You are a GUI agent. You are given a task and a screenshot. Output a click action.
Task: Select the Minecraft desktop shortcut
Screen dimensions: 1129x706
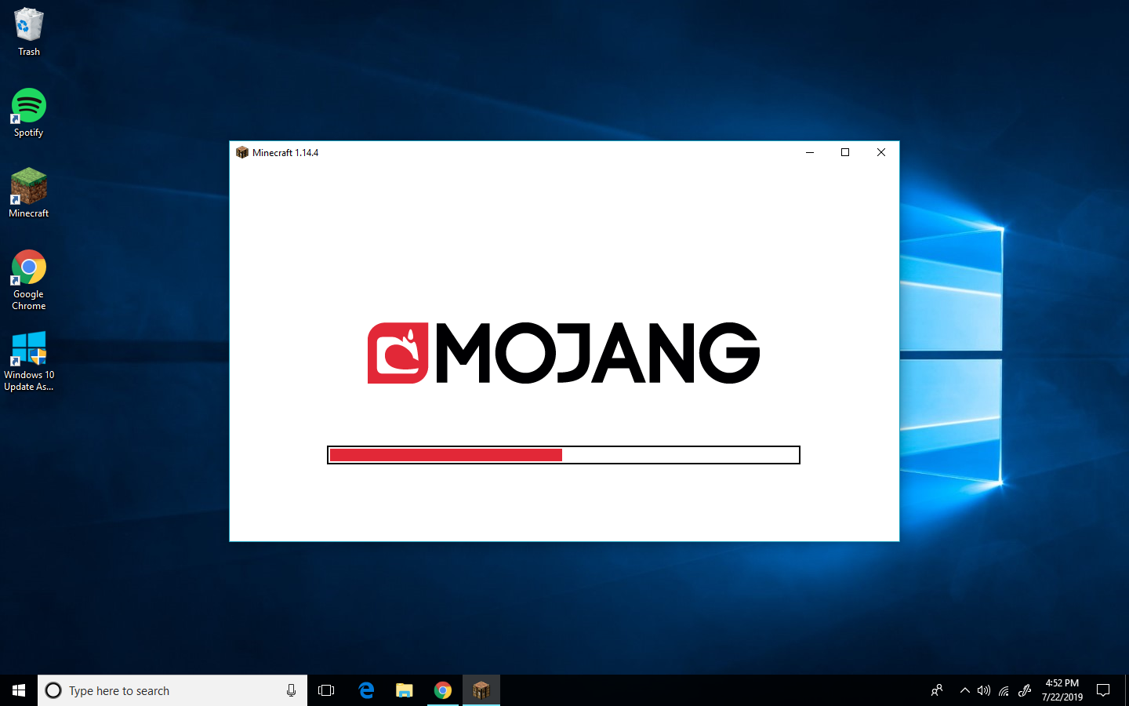[29, 193]
